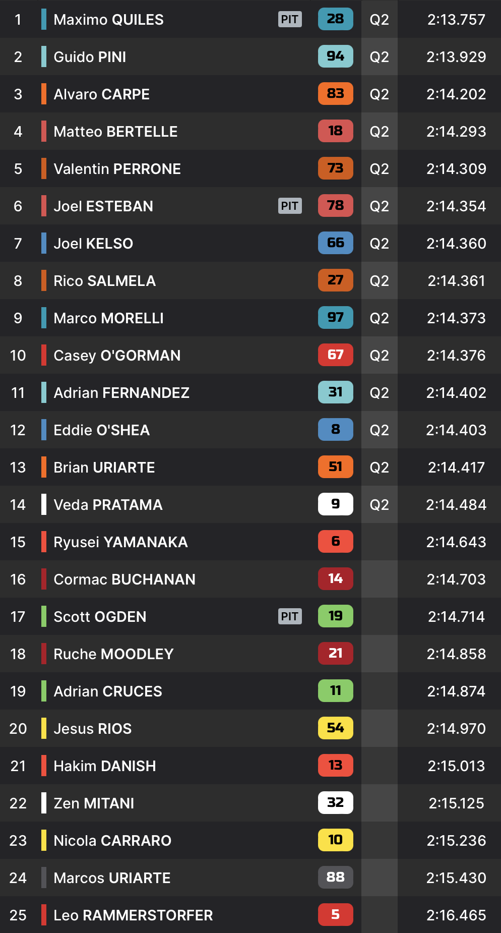The width and height of the screenshot is (501, 933).
Task: Click Ryusei Yamanaka's lap time 2:14.643
Action: pos(456,542)
